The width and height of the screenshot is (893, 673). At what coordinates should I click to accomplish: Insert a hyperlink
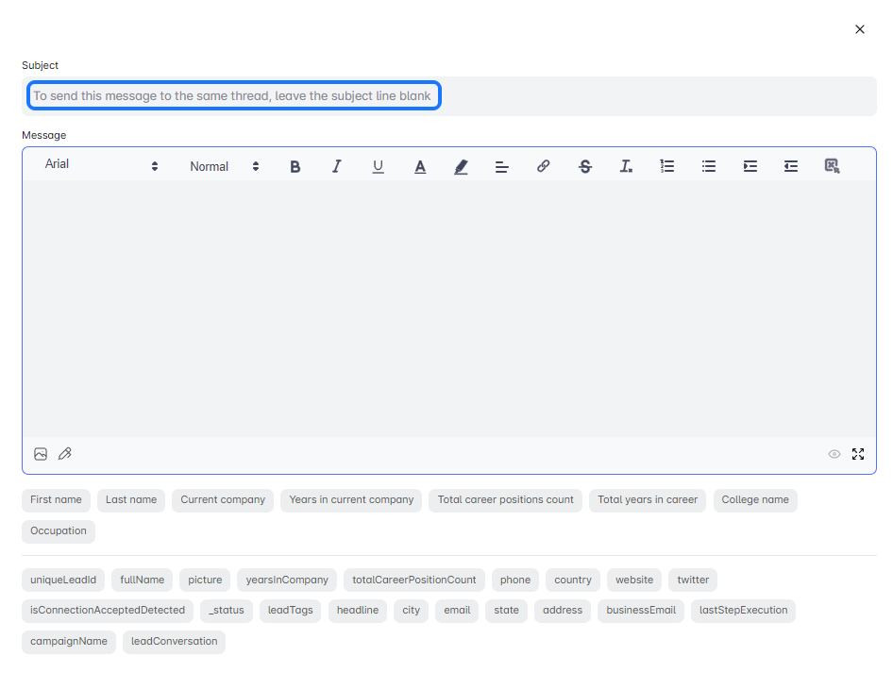click(543, 166)
